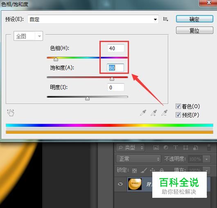Click the lightness value field showing 0

tap(116, 87)
